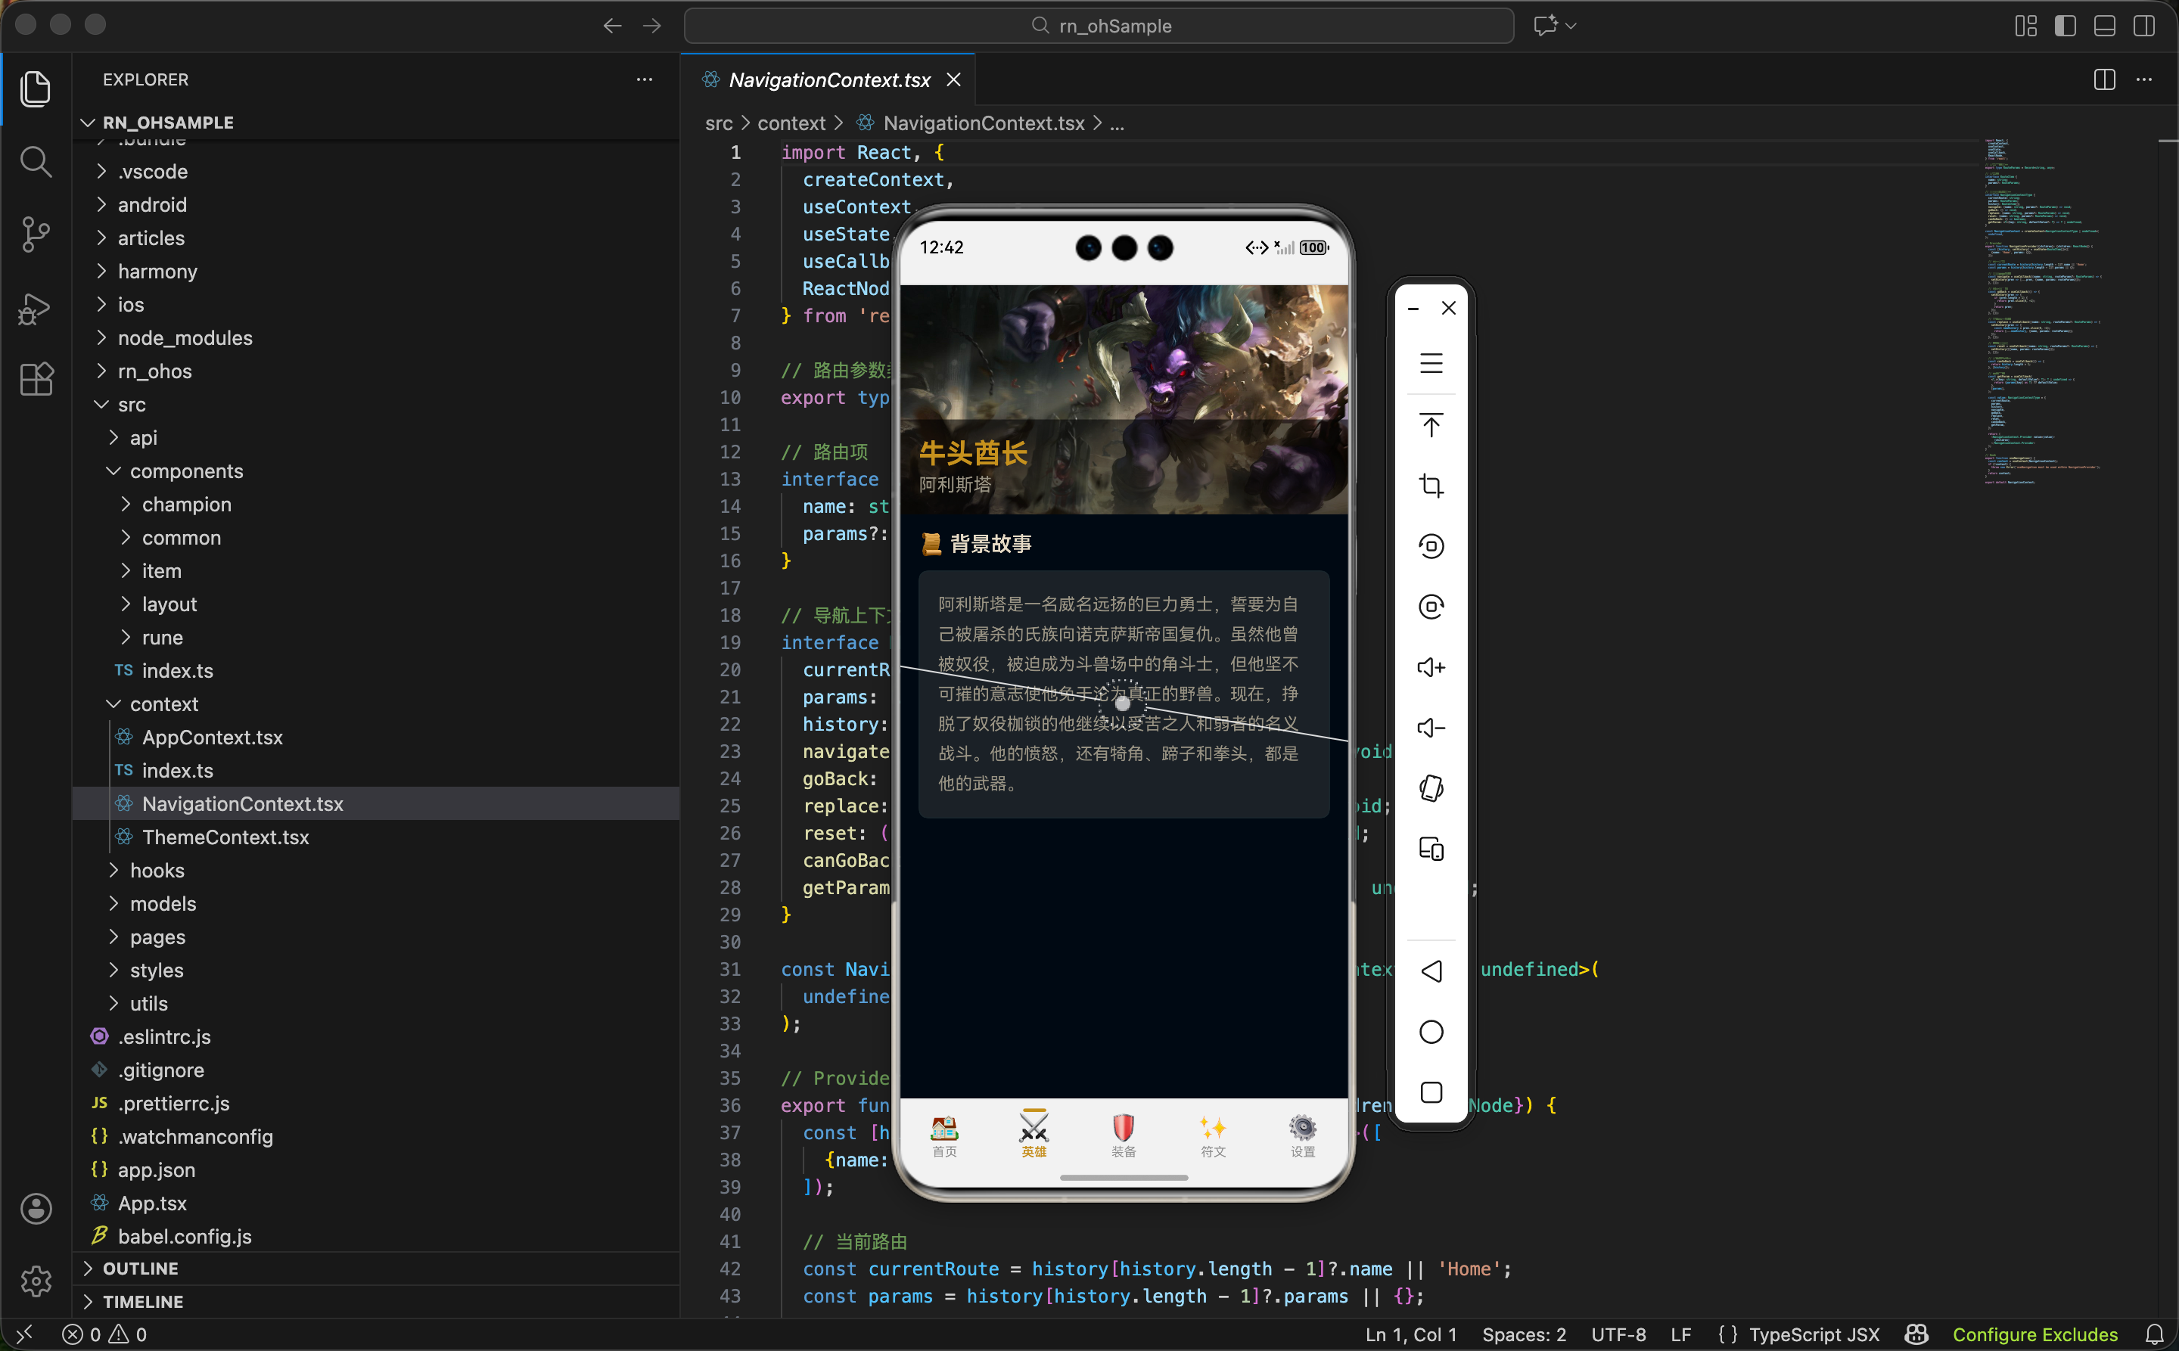
Task: Switch to 装备 tab in emulator
Action: 1124,1137
